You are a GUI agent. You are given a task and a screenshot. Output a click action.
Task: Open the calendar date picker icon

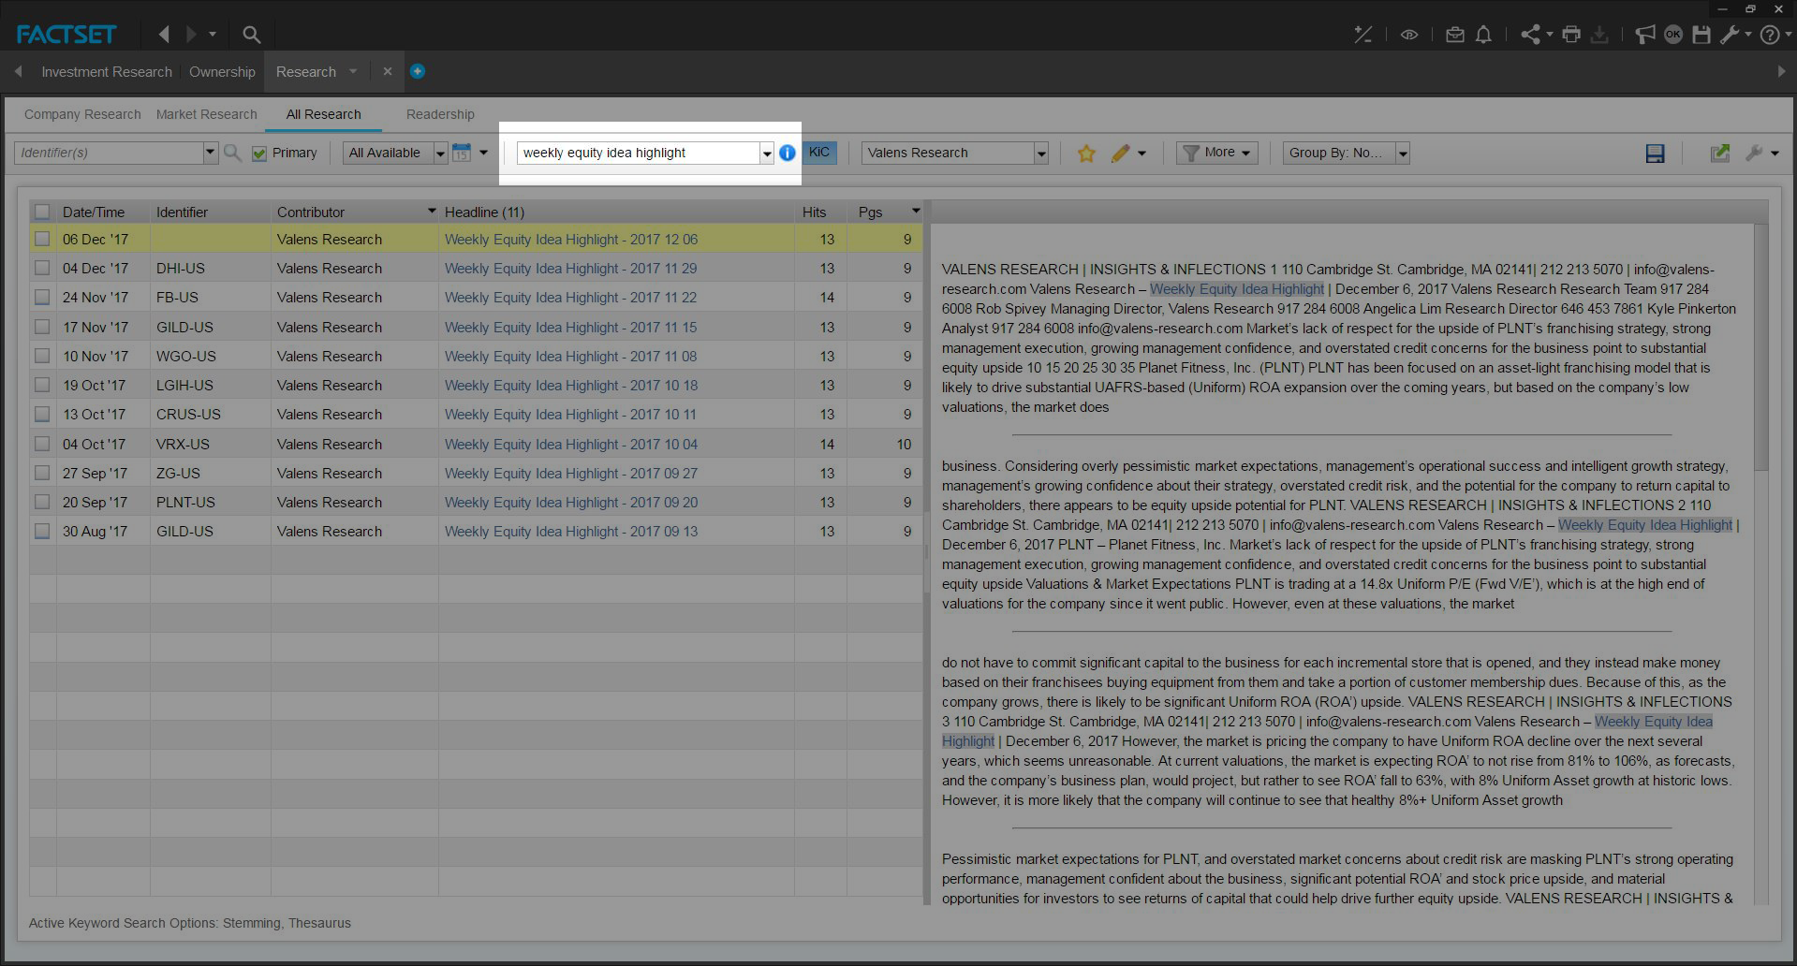461,153
